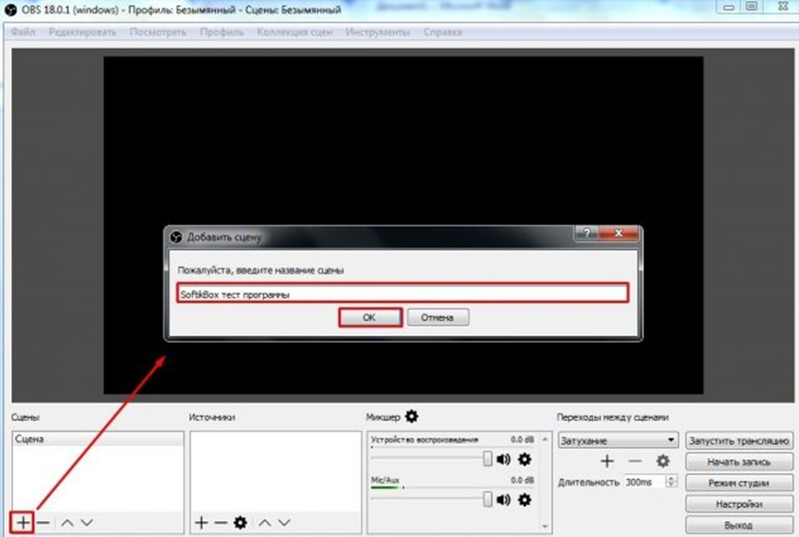Open the Инструменты menu
Viewport: 799px width, 537px height.
pyautogui.click(x=377, y=32)
